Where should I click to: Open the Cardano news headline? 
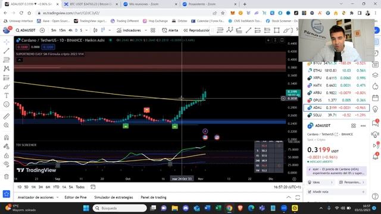336,171
